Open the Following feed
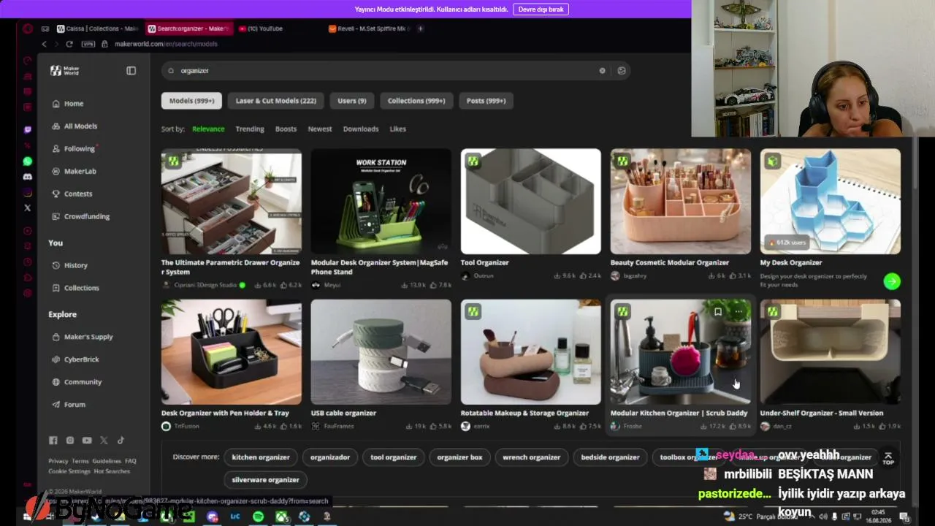Viewport: 935px width, 526px height. pos(73,149)
